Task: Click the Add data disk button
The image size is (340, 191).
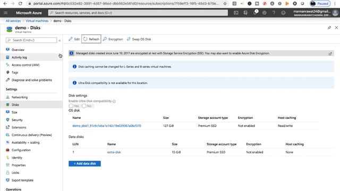Action: click(84, 163)
